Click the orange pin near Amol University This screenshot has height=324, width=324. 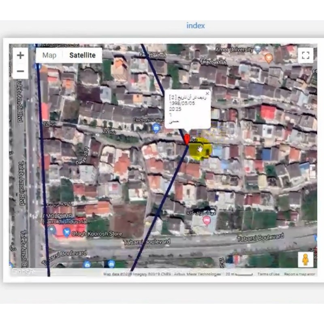[x=268, y=59]
